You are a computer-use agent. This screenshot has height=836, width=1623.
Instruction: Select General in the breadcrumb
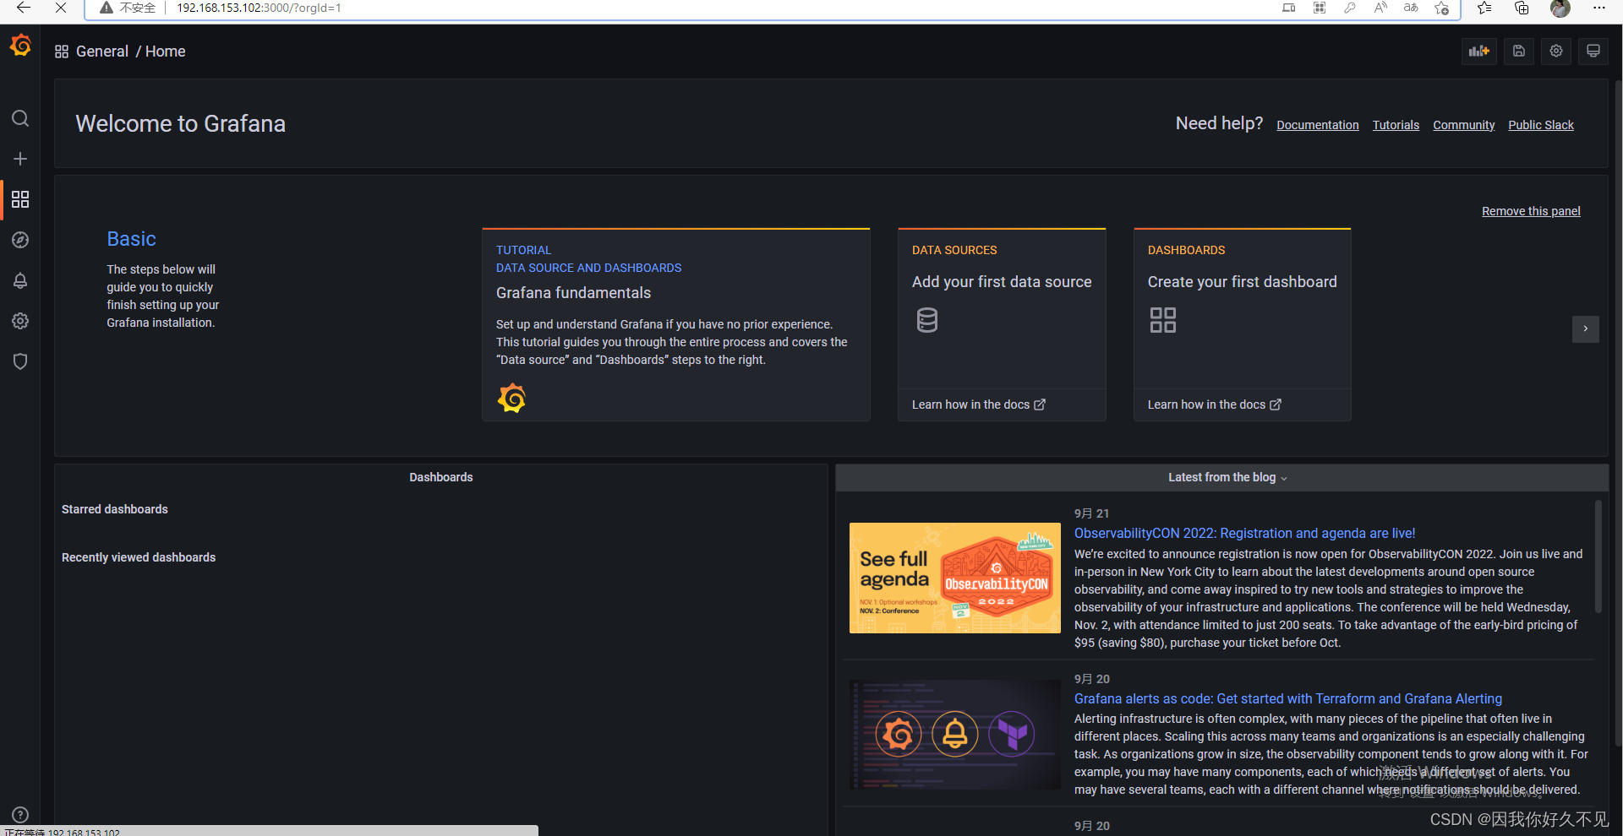click(102, 52)
